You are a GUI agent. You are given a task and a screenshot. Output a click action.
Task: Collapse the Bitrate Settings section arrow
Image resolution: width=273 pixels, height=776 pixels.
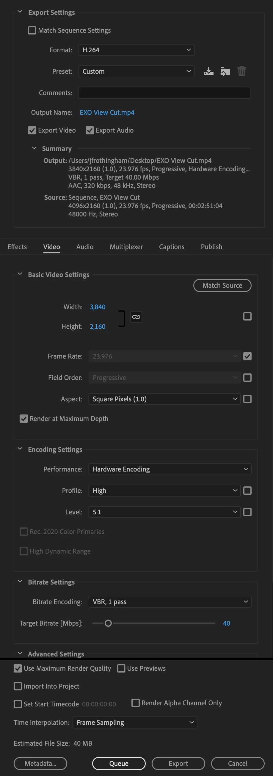[x=20, y=581]
